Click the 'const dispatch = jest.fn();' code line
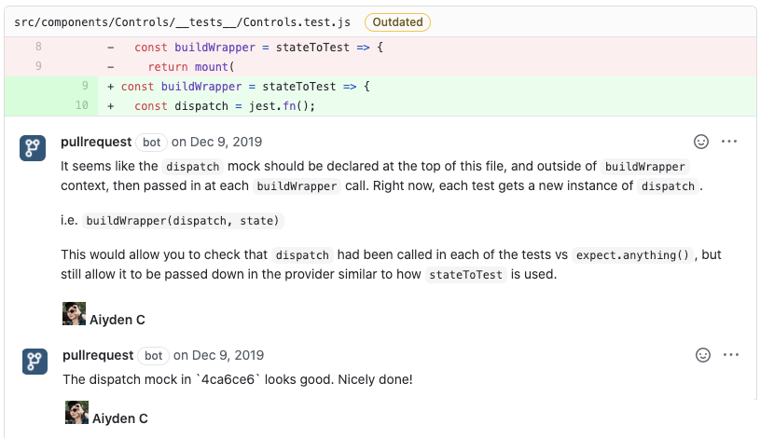This screenshot has width=760, height=438. 225,106
